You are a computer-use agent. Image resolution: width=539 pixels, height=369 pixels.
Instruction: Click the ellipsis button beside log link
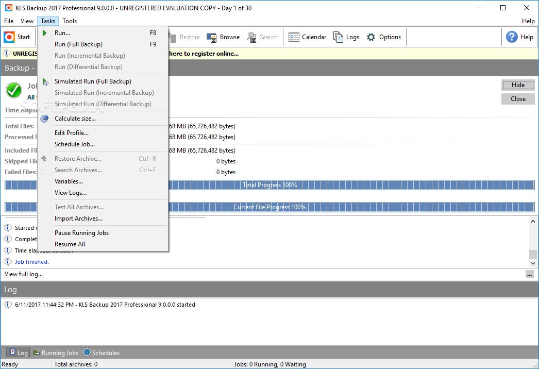[x=529, y=275]
